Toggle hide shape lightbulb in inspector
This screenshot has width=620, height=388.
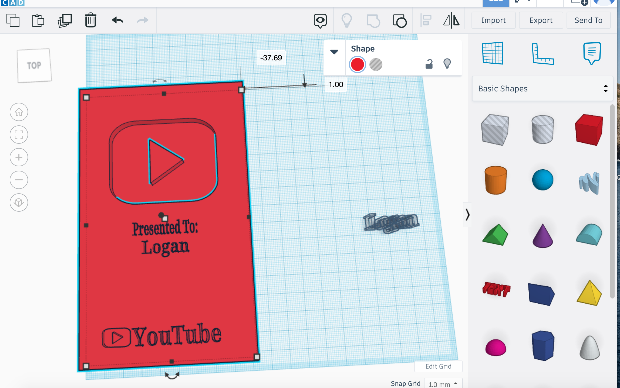447,64
